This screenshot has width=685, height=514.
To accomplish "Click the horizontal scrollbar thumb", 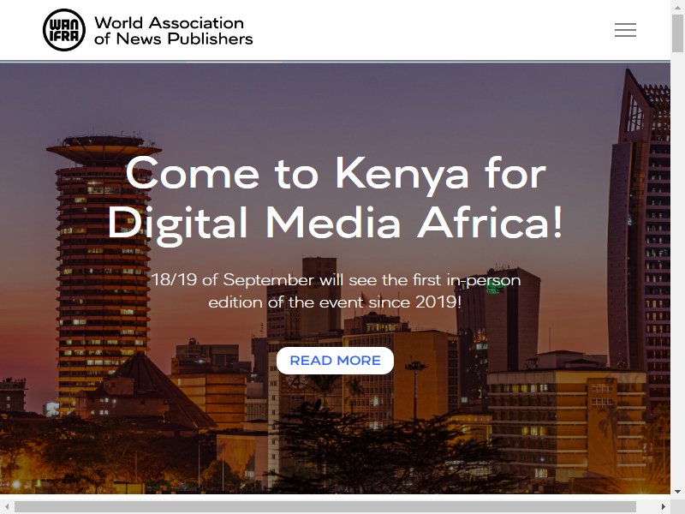I will point(325,506).
